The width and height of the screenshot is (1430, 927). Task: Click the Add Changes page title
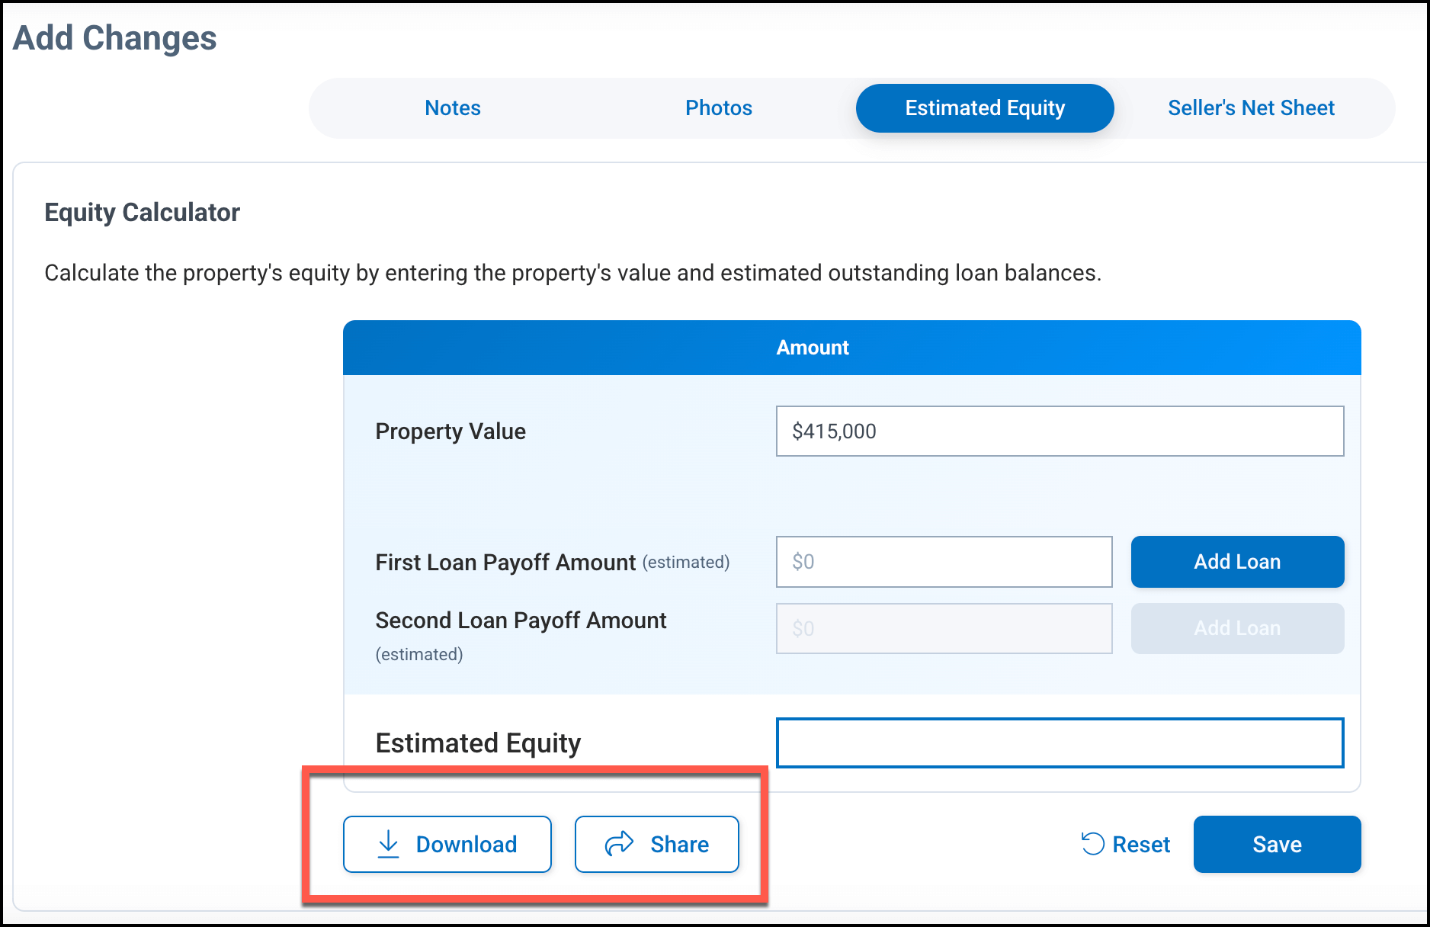pos(115,38)
